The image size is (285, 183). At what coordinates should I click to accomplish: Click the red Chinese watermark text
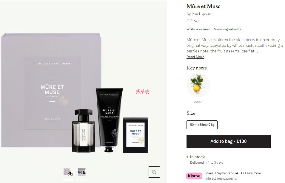click(143, 92)
